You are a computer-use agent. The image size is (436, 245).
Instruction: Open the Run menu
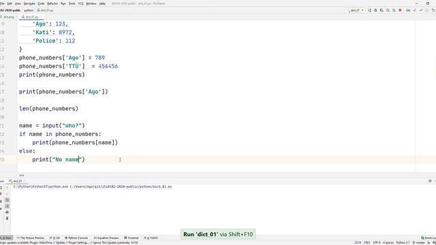coord(63,3)
